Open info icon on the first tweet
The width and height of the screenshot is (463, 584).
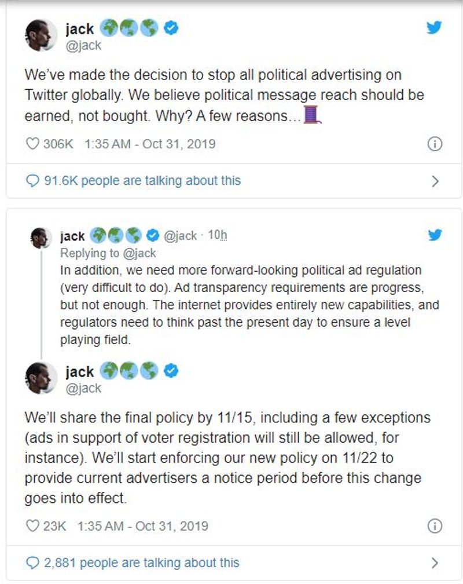tap(435, 144)
